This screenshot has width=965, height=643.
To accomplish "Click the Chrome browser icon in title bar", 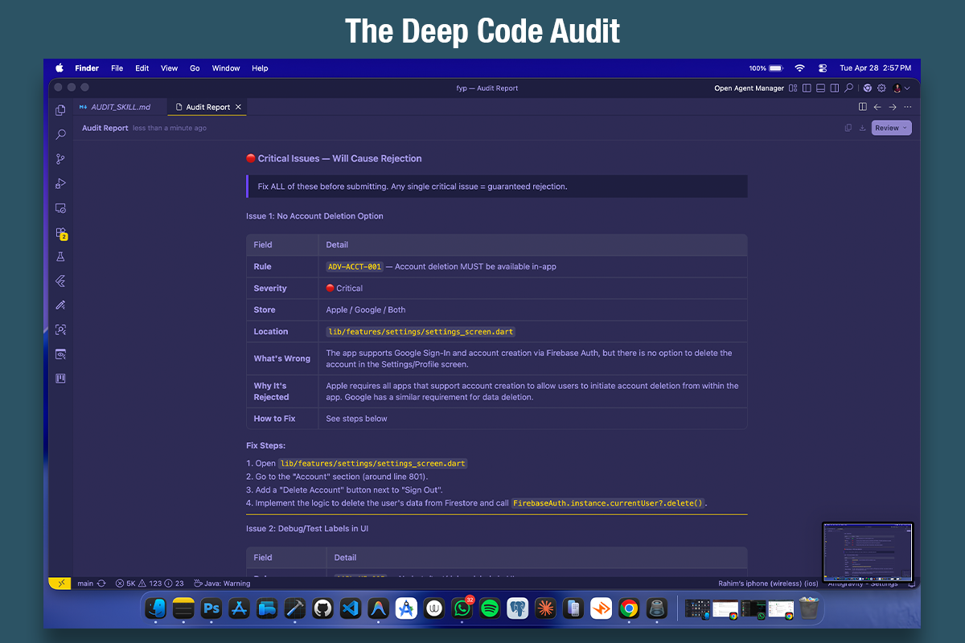I will (868, 88).
